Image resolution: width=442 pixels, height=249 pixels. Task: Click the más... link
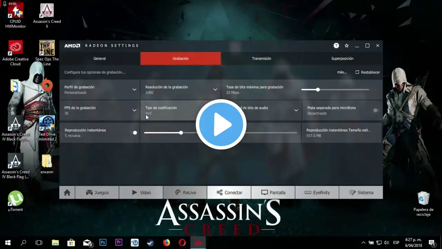[342, 72]
